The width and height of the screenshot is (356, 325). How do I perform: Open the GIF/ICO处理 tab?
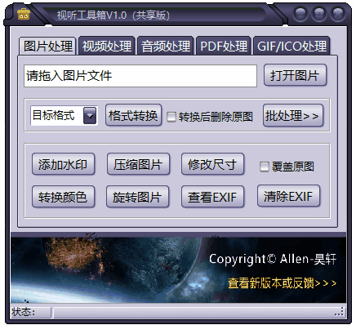pyautogui.click(x=291, y=46)
